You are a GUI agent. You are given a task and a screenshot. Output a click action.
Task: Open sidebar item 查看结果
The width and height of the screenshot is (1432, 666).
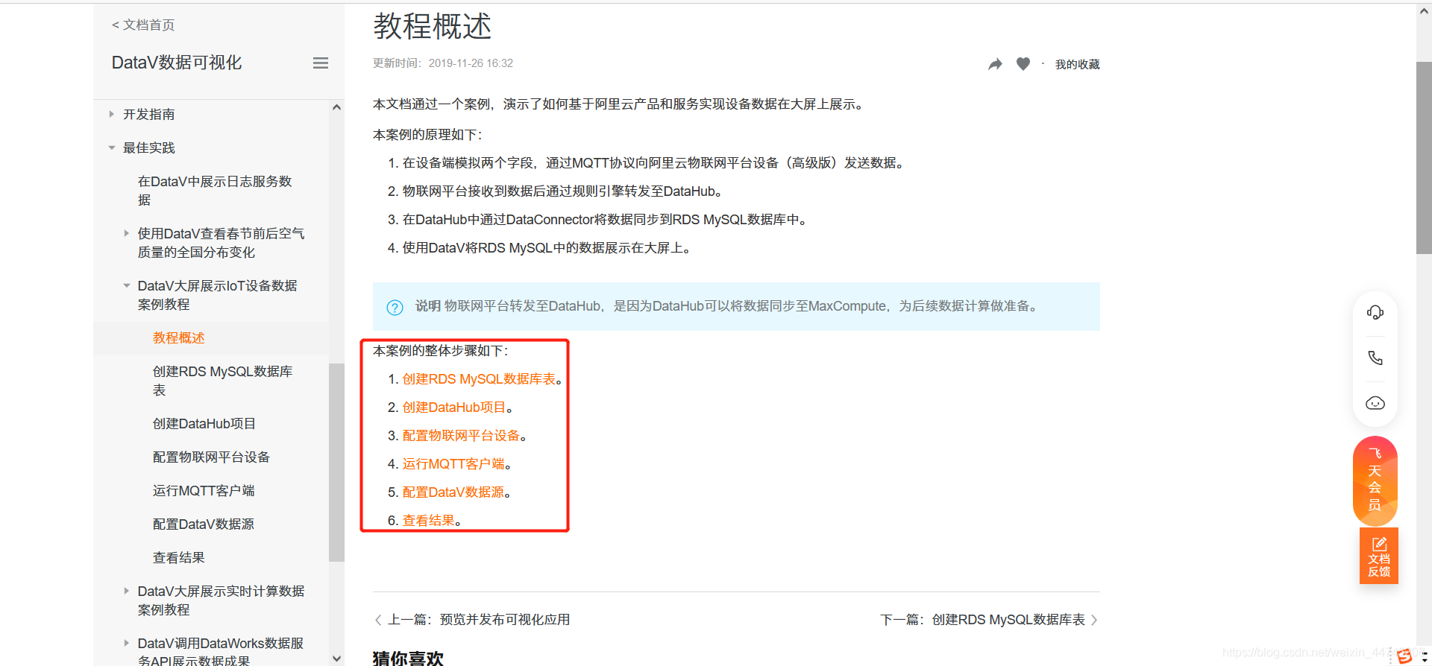pyautogui.click(x=178, y=557)
